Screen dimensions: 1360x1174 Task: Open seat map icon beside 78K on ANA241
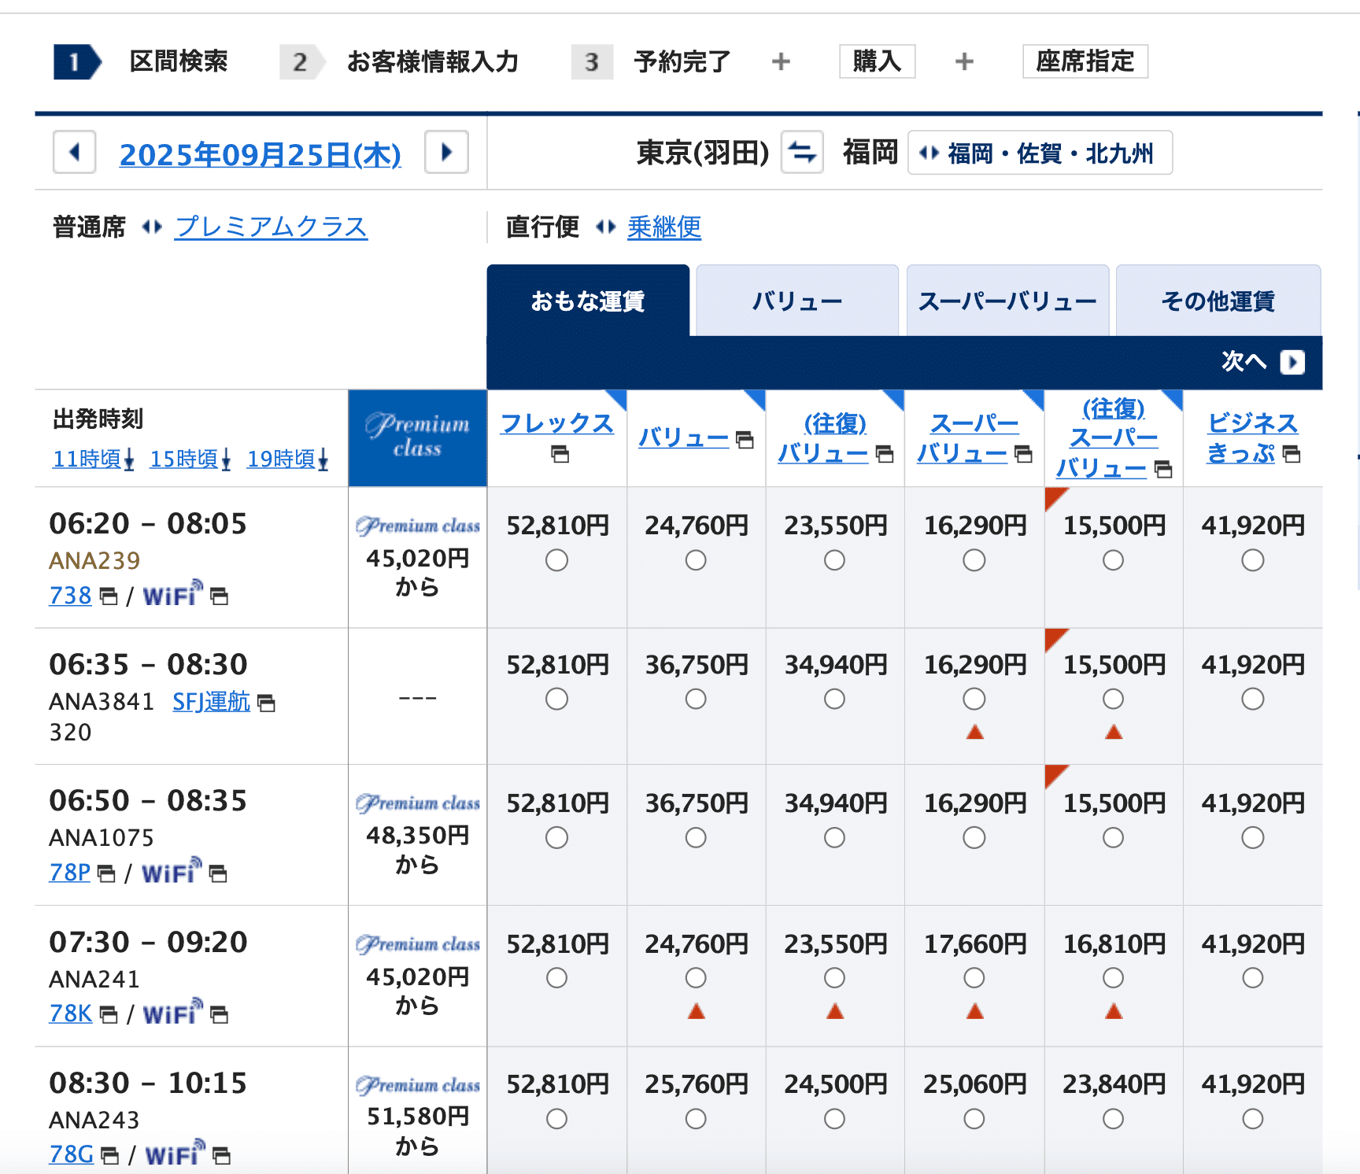[x=108, y=1015]
